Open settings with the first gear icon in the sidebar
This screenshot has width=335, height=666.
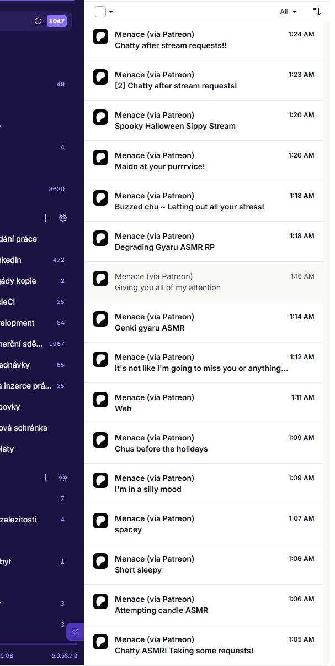click(63, 218)
